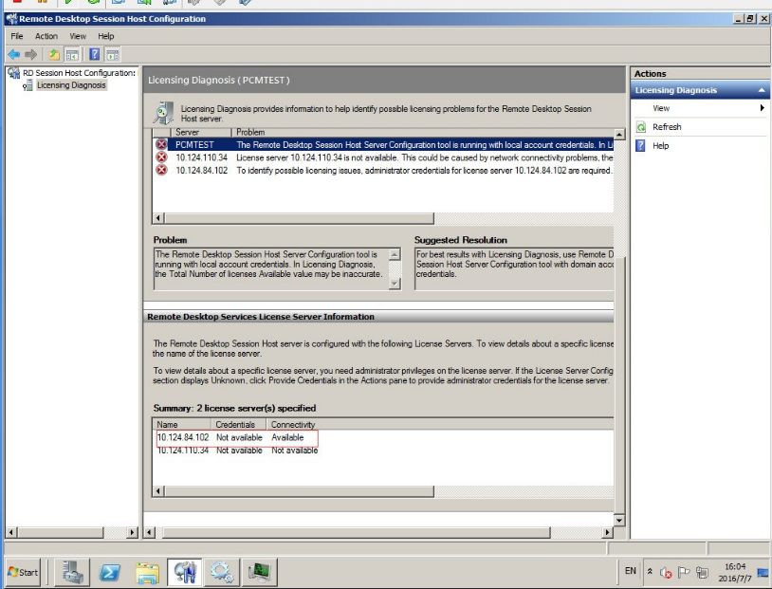Click Refresh in the Actions pane
This screenshot has height=589, width=772.
[667, 127]
